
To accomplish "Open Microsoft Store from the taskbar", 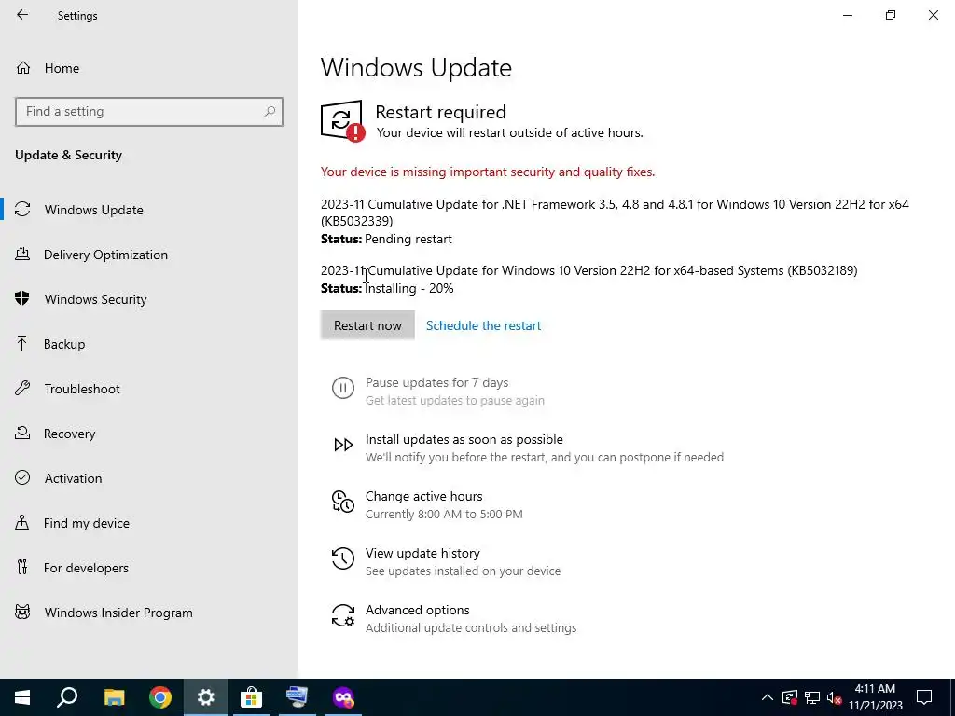I will coord(251,697).
